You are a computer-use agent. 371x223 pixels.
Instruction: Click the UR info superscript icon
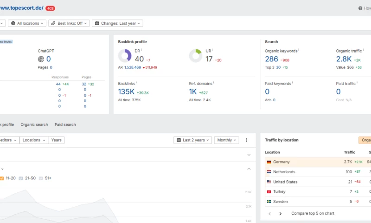click(x=212, y=50)
